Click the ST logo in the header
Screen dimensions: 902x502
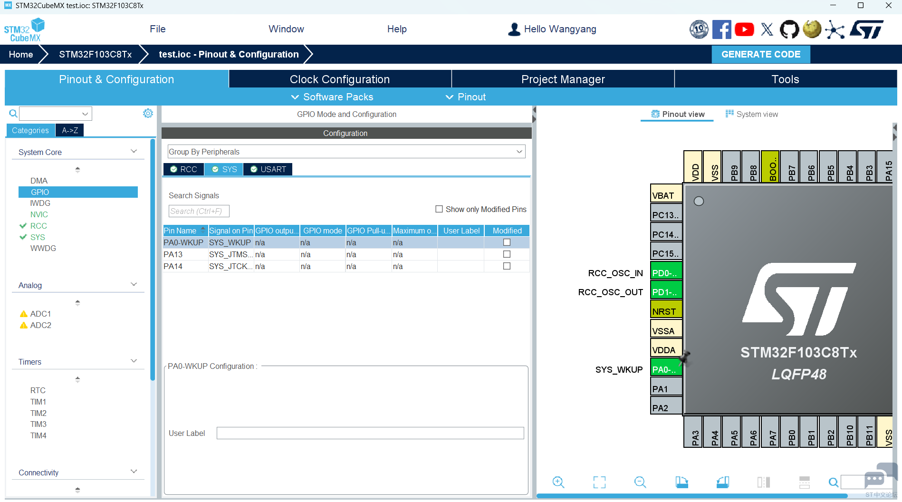click(867, 29)
